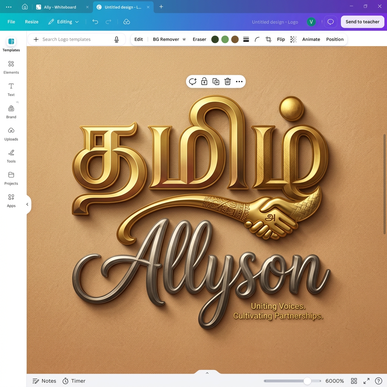Go to the Canva home icon
This screenshot has height=387, width=387.
(x=25, y=7)
